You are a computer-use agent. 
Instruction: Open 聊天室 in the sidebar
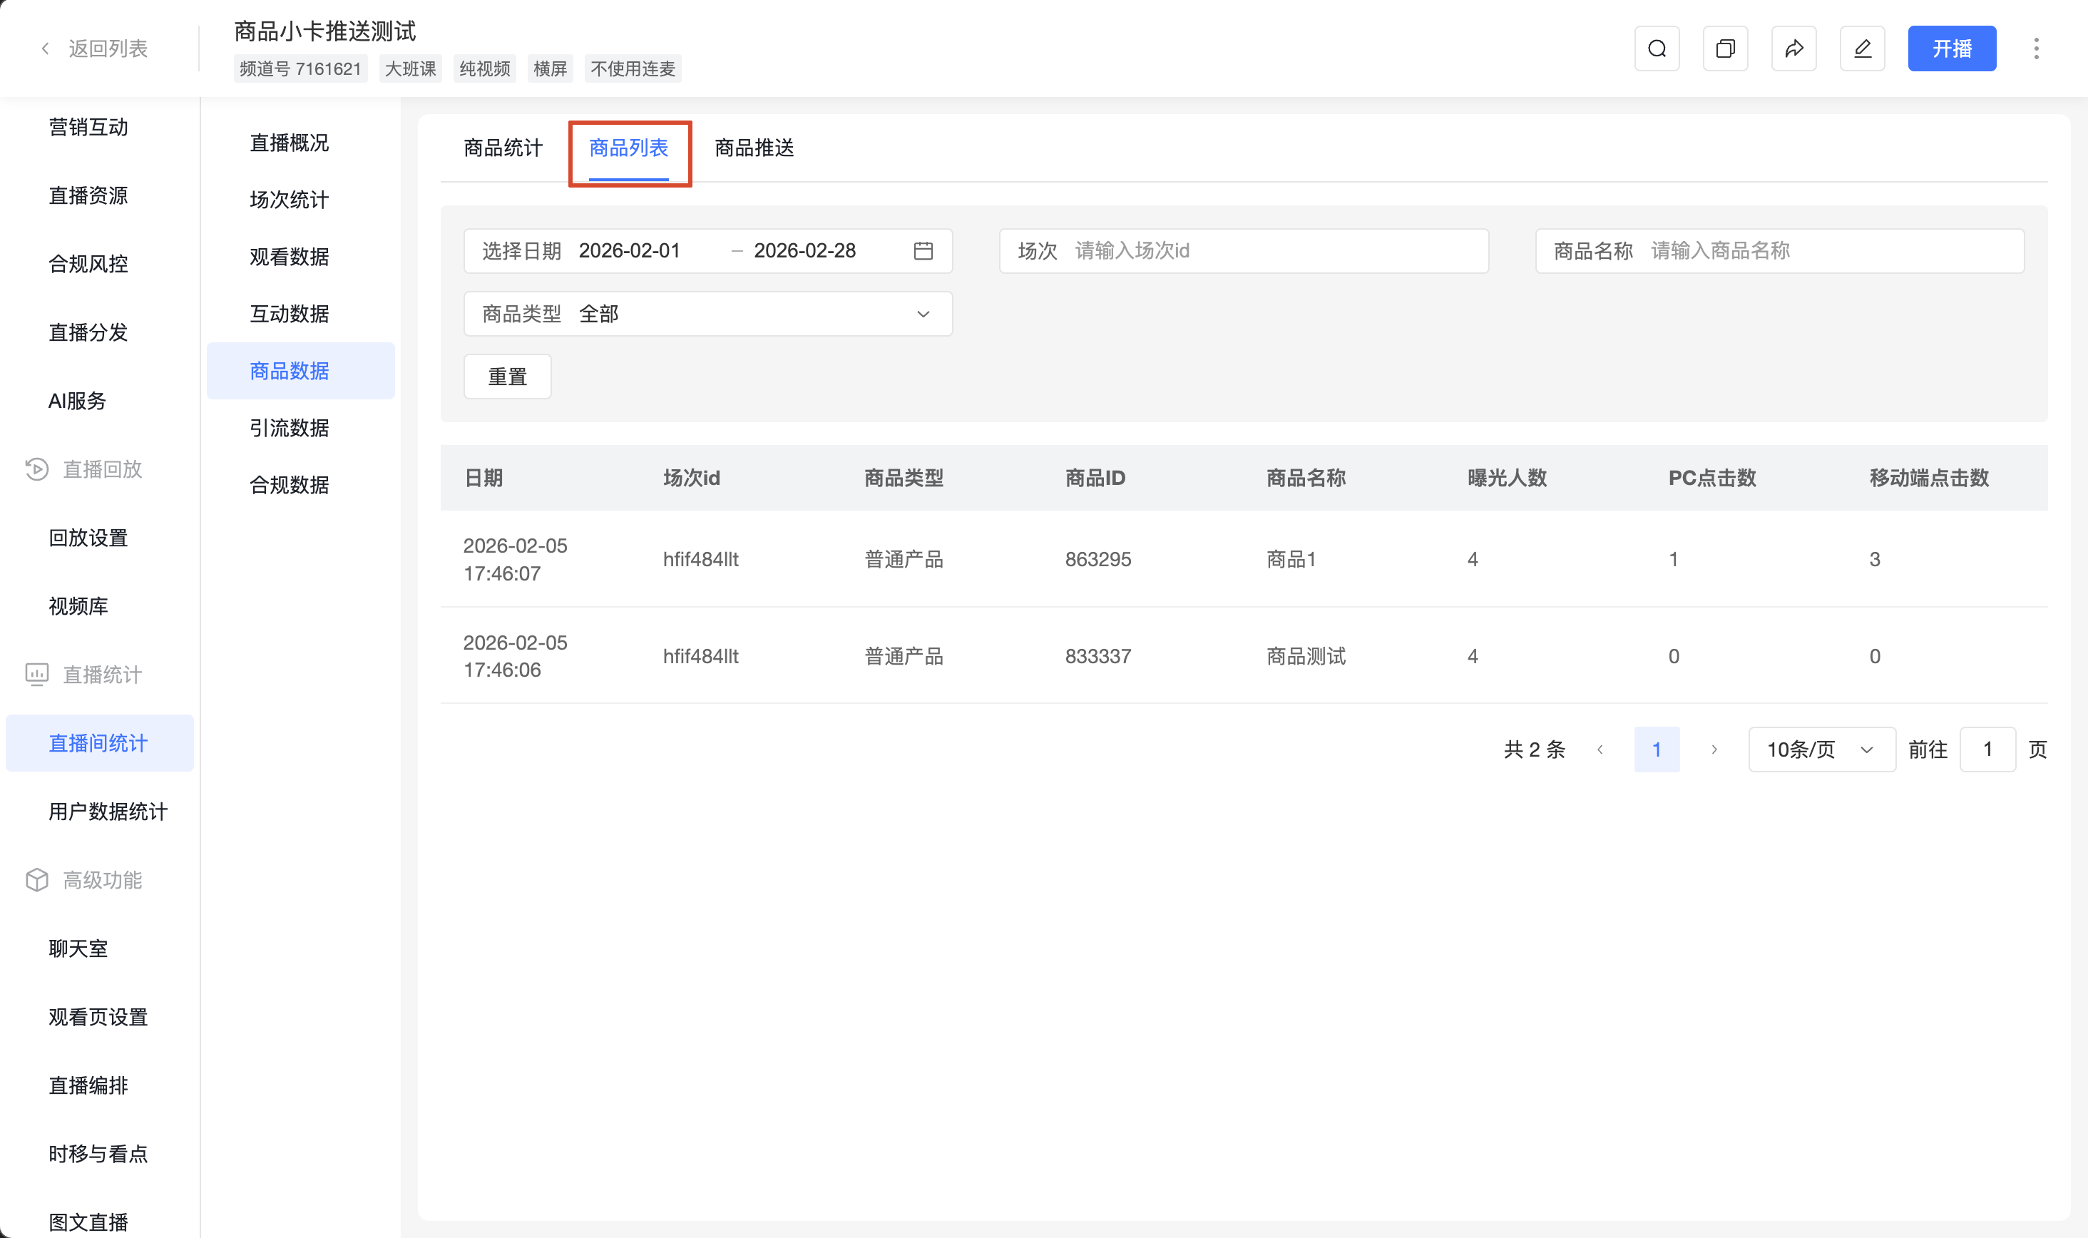(99, 948)
